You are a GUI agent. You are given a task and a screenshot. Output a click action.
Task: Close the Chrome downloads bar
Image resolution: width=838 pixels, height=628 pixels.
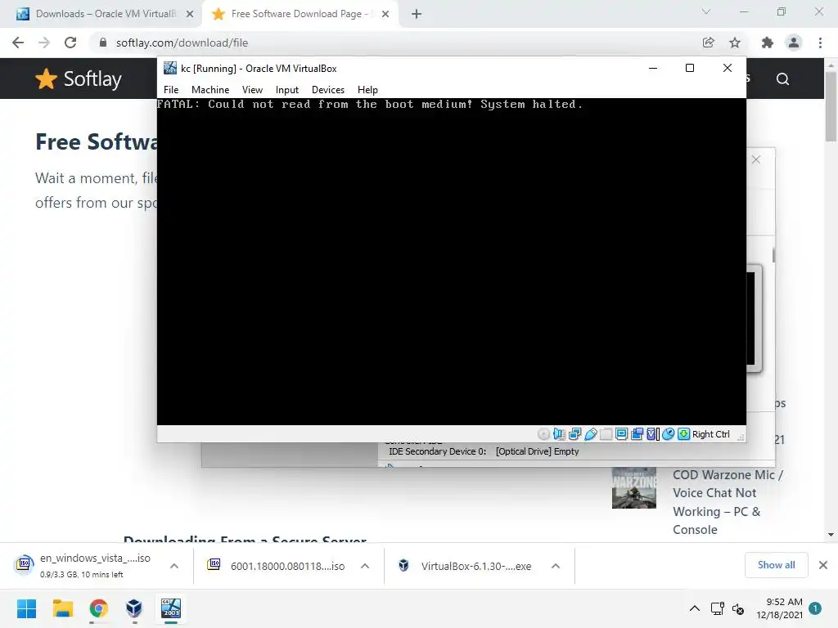[823, 565]
